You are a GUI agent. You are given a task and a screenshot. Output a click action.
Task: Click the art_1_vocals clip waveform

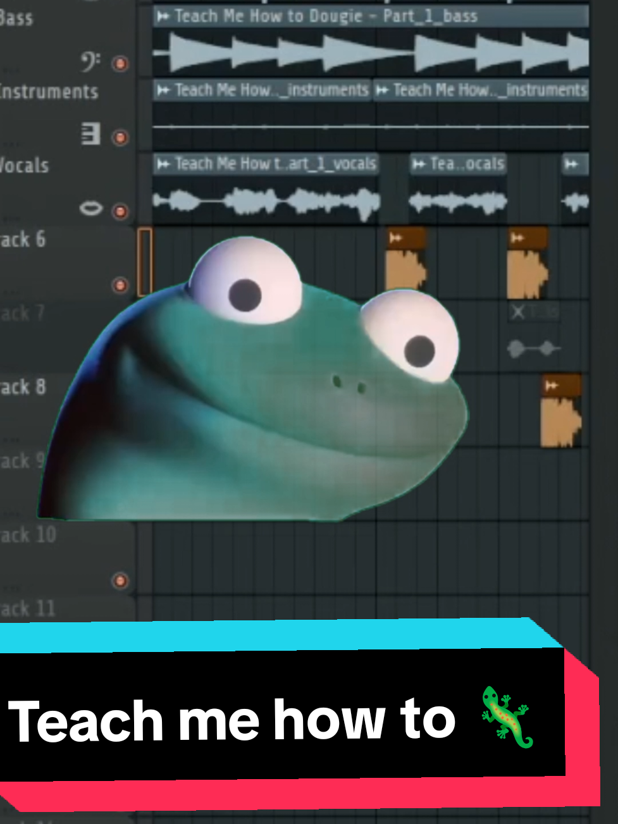point(266,201)
